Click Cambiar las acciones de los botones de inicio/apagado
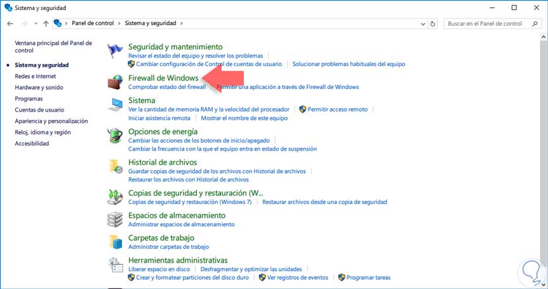 coord(199,141)
